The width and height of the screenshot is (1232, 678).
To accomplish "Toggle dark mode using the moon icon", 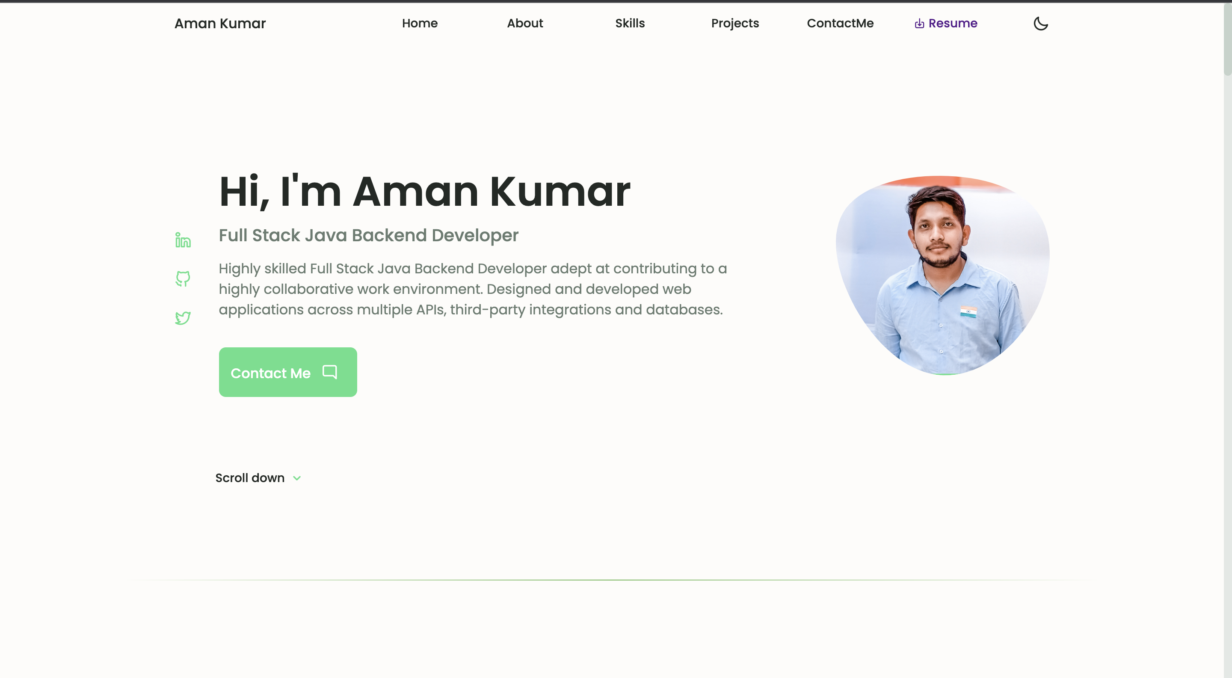I will pos(1041,23).
